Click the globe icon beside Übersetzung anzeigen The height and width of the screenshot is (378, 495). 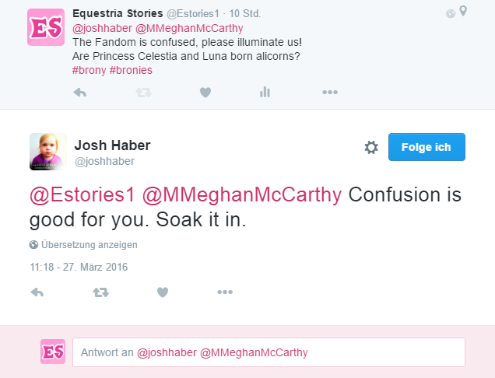tap(34, 244)
